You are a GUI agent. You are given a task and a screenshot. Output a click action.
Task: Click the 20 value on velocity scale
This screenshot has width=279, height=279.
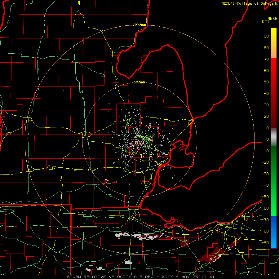point(266,116)
